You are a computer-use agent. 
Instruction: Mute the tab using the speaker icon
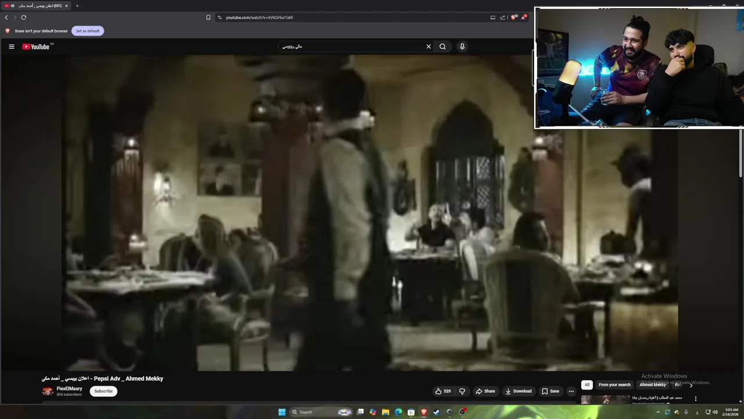(x=12, y=6)
